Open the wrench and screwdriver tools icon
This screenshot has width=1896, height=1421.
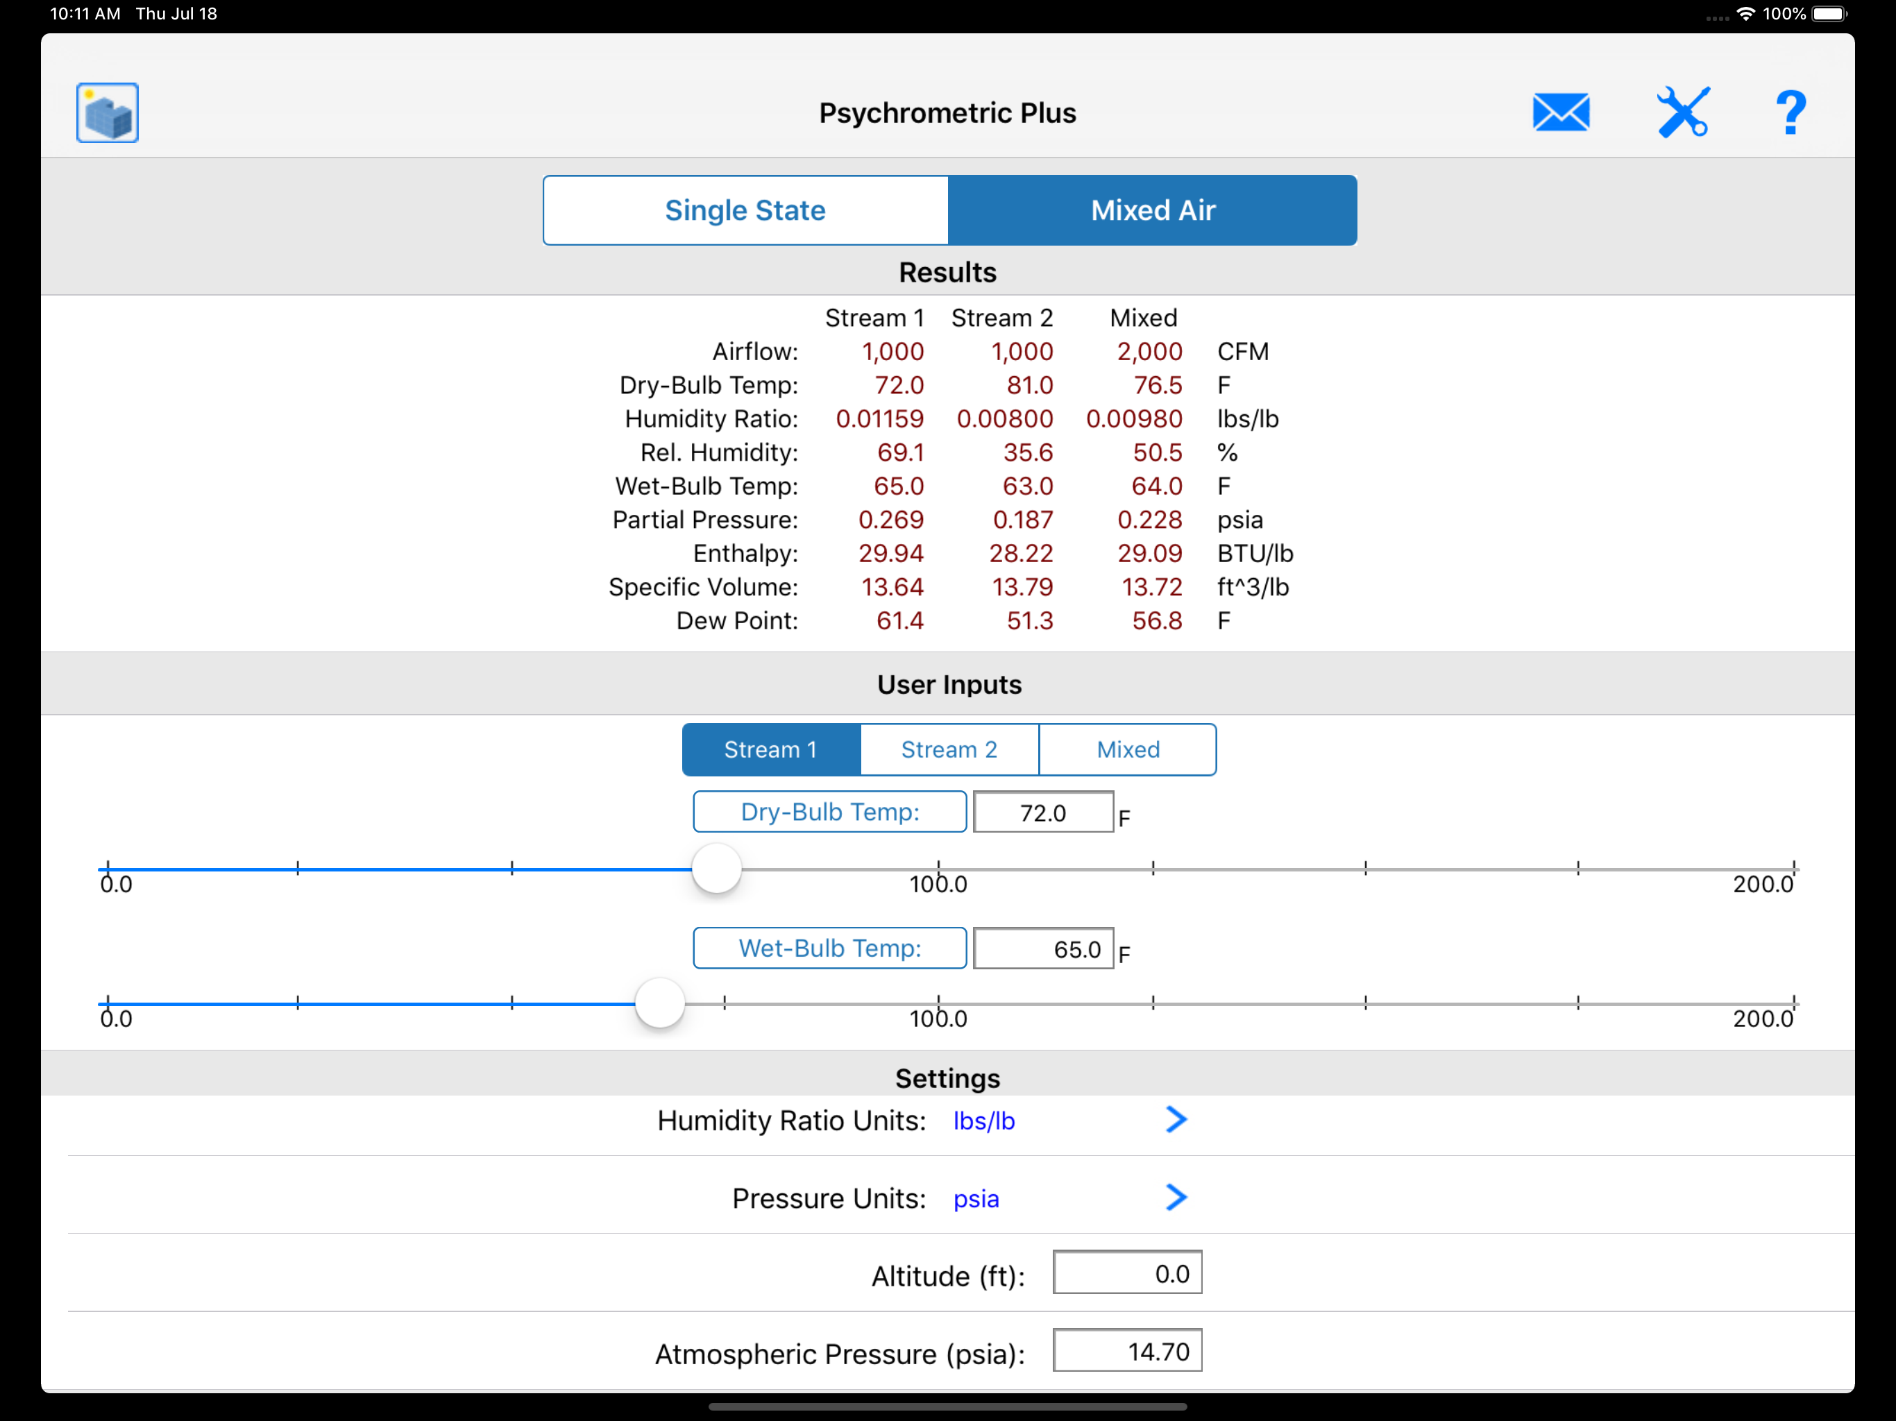1684,112
